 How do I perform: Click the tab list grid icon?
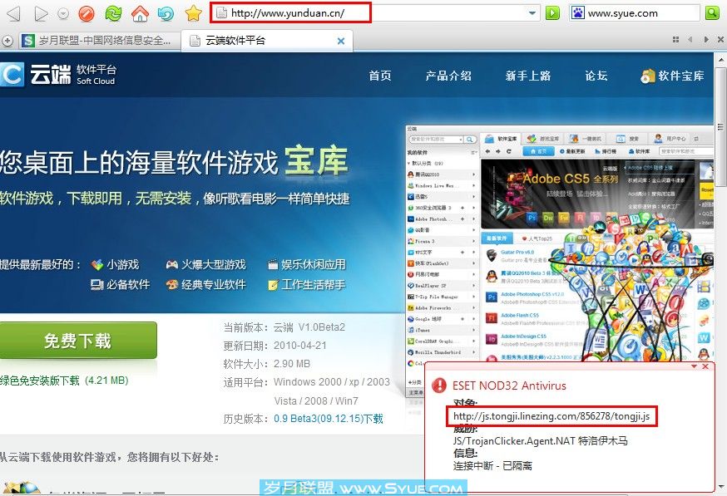[675, 40]
